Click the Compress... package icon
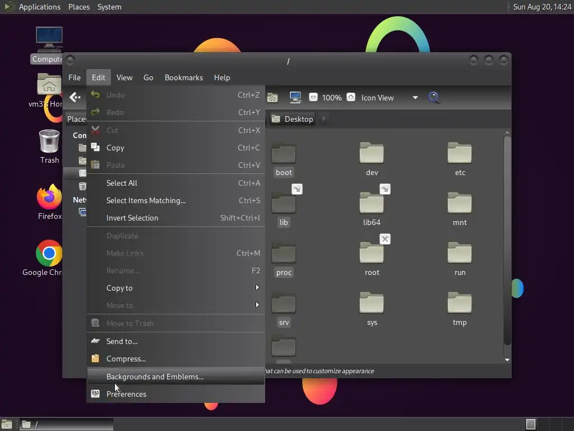Screen dimensions: 574x431 coord(95,359)
